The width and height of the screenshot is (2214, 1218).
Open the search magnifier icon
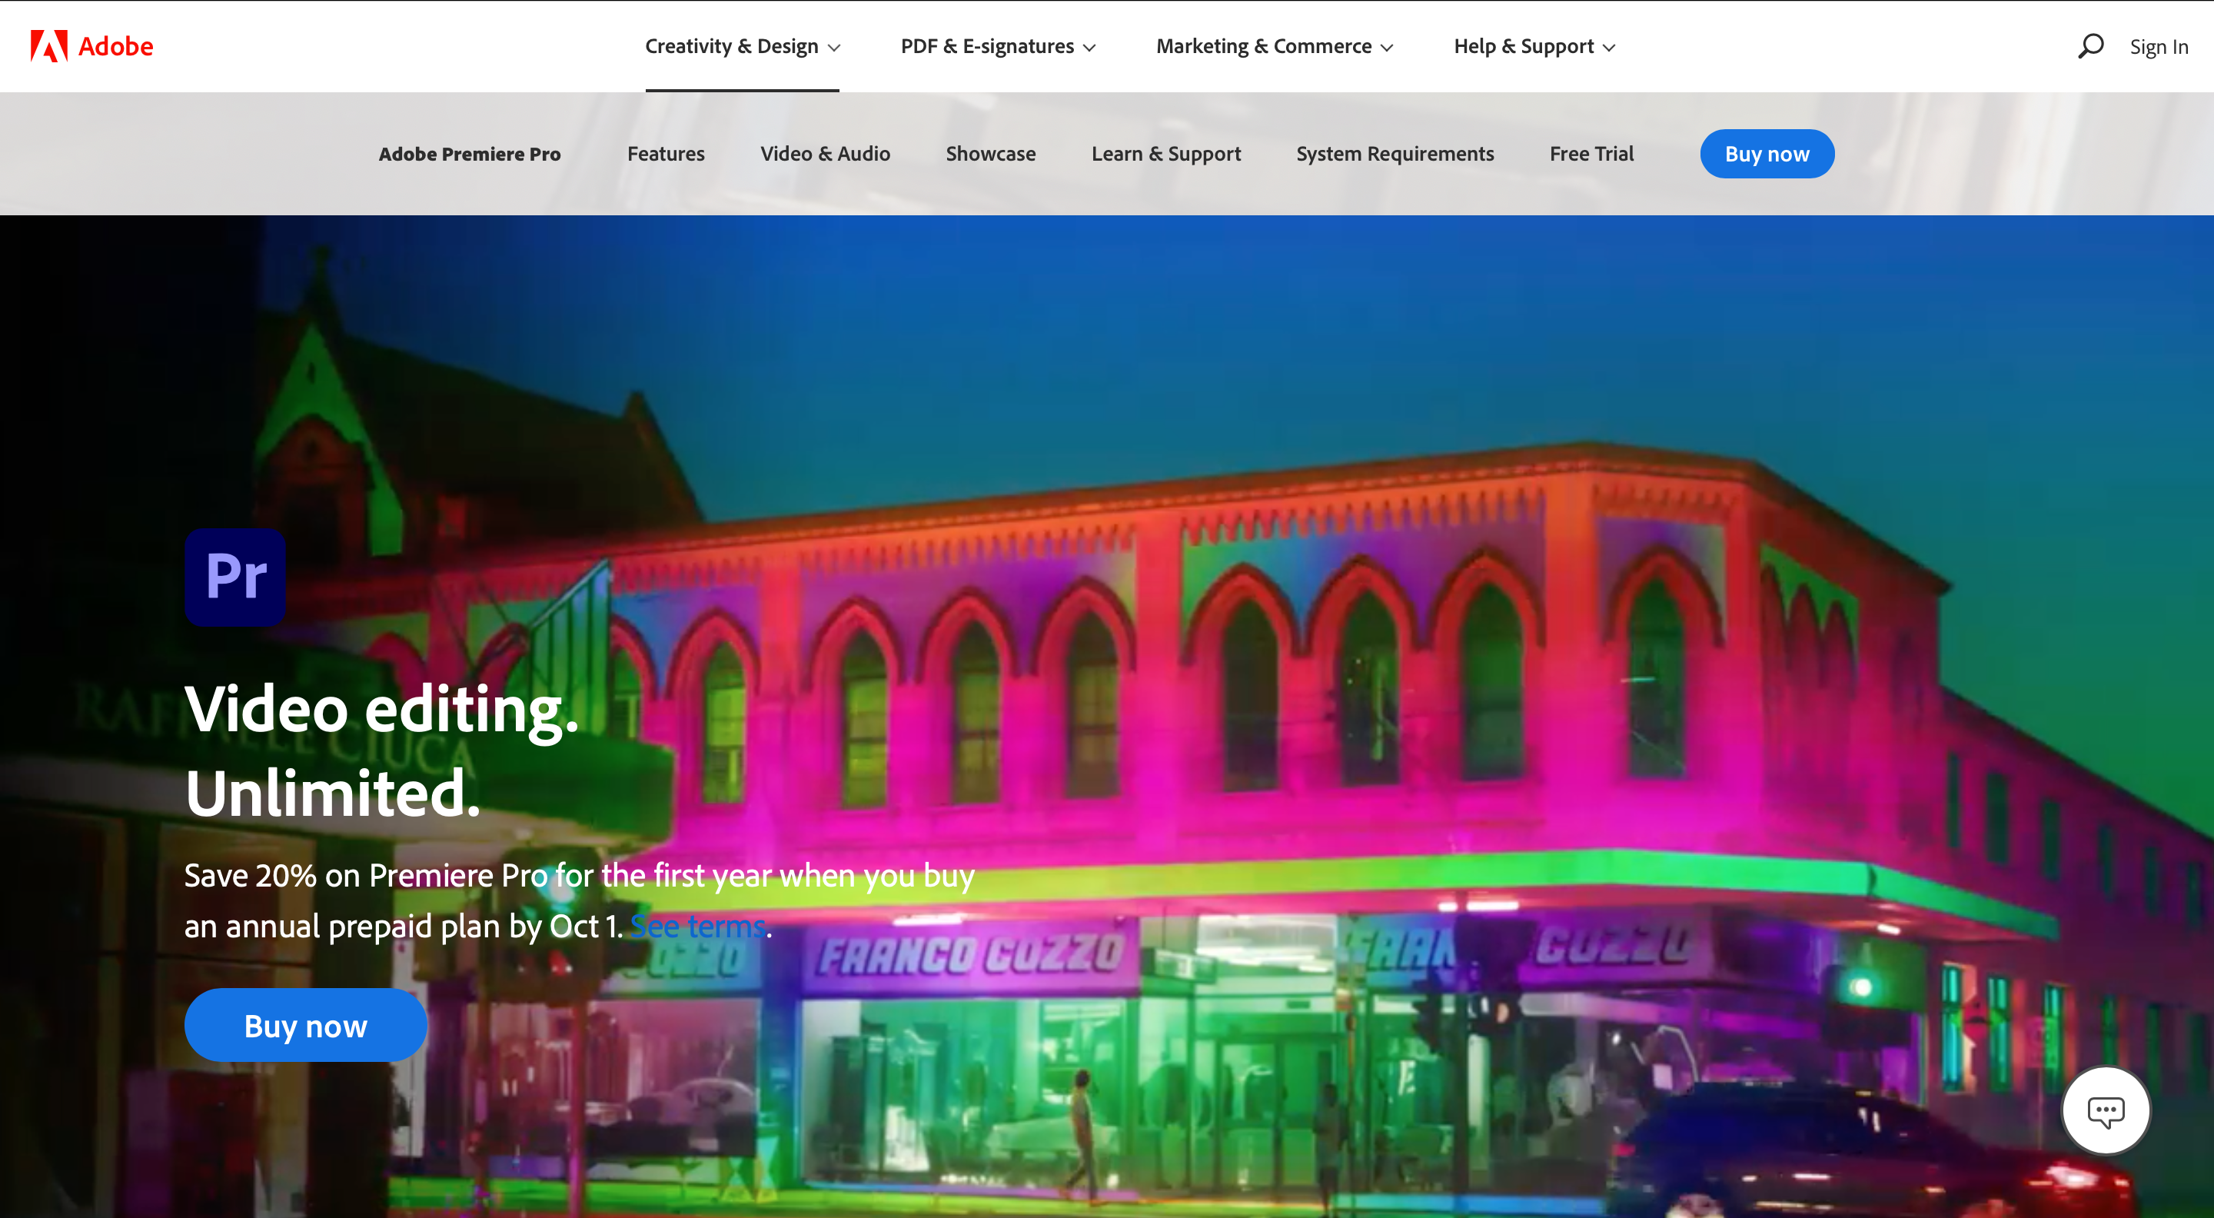(x=2090, y=45)
